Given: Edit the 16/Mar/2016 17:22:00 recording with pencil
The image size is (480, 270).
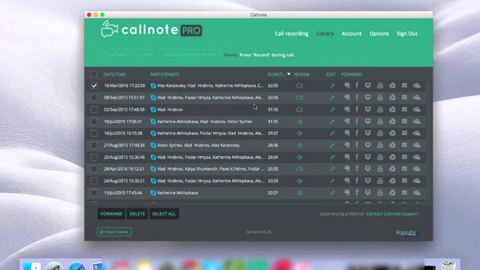Looking at the screenshot, I should tap(332, 86).
